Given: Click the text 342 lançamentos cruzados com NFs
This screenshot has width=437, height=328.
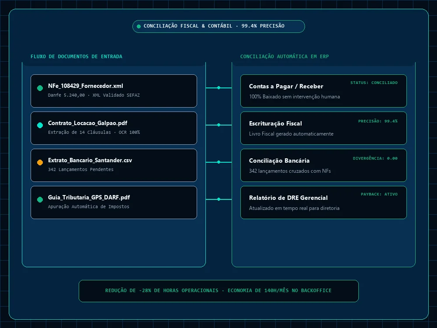Looking at the screenshot, I should (290, 171).
